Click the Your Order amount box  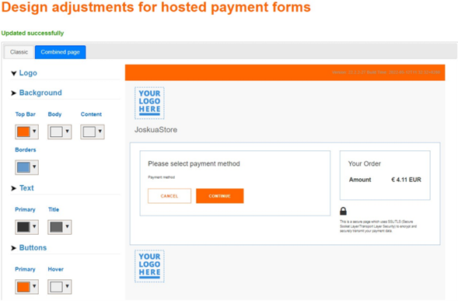[x=385, y=175]
